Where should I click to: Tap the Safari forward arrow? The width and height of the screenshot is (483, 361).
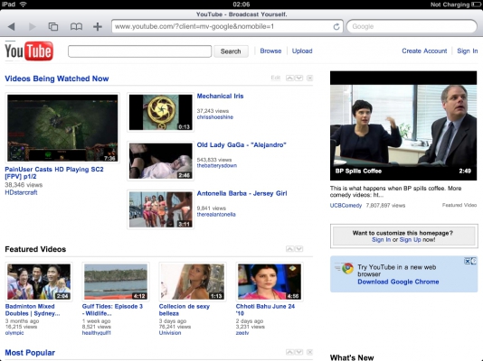pos(32,27)
